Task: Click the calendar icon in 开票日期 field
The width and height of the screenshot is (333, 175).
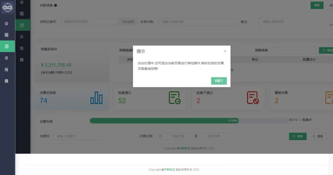Action: point(160,136)
